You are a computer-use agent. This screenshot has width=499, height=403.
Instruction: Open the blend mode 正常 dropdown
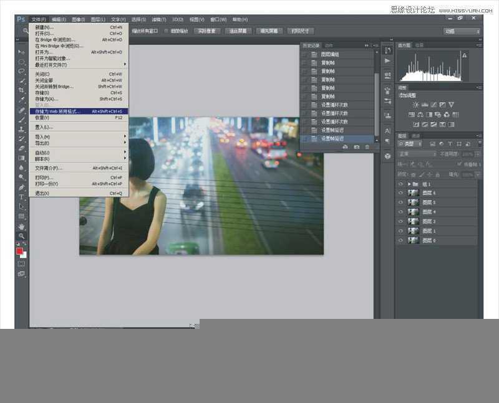pyautogui.click(x=417, y=154)
